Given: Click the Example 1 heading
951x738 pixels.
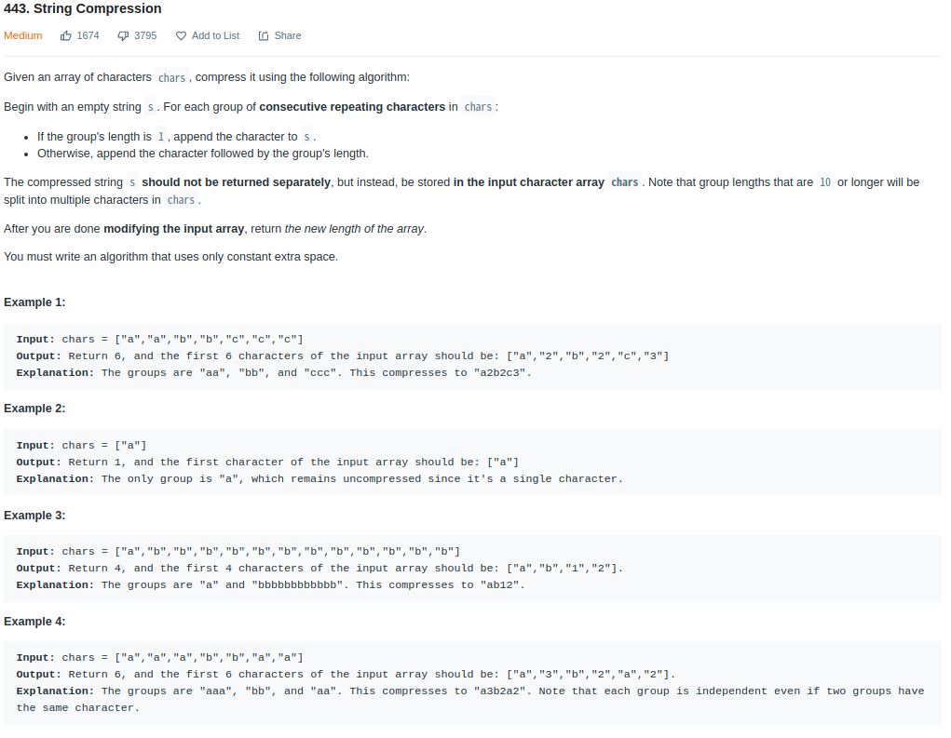Looking at the screenshot, I should tap(34, 302).
